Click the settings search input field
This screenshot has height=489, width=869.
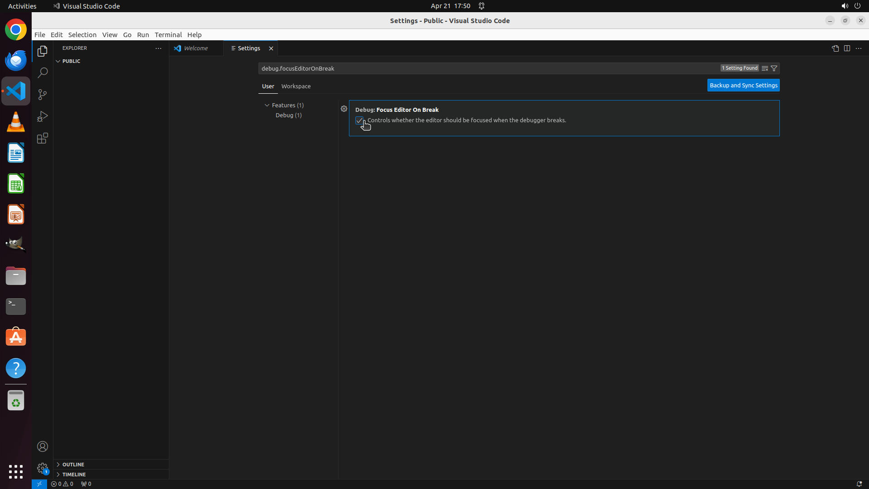point(489,68)
